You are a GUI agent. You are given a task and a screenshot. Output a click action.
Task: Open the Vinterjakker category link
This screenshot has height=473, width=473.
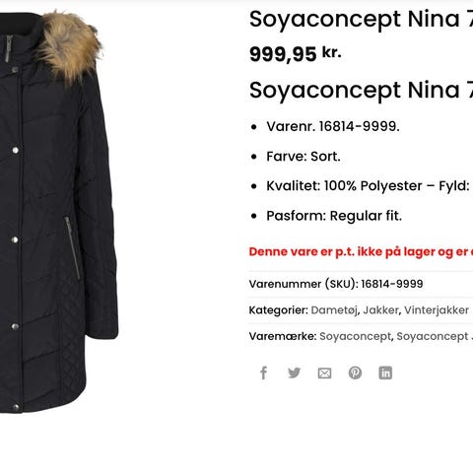(x=437, y=310)
